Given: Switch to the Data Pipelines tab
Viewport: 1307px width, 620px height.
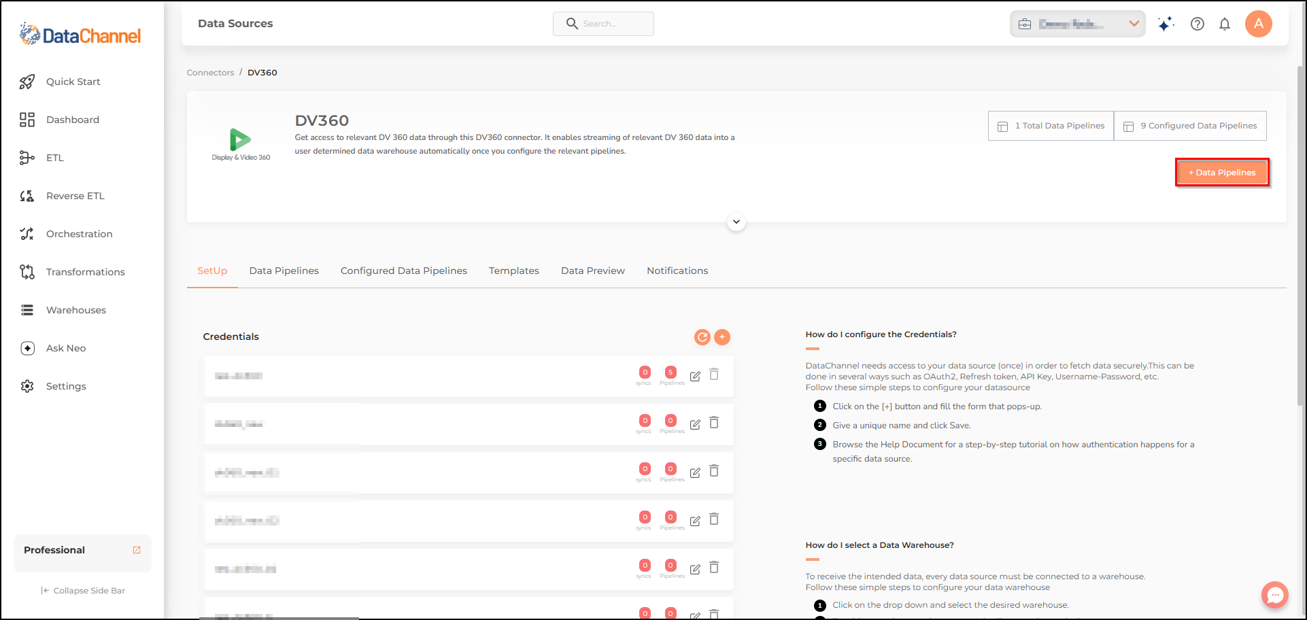Looking at the screenshot, I should 284,271.
